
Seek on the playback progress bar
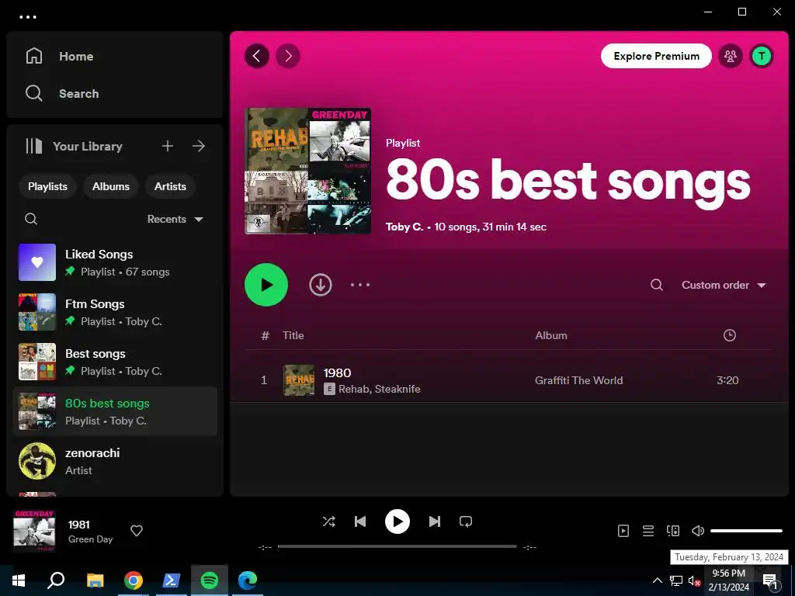pyautogui.click(x=397, y=546)
